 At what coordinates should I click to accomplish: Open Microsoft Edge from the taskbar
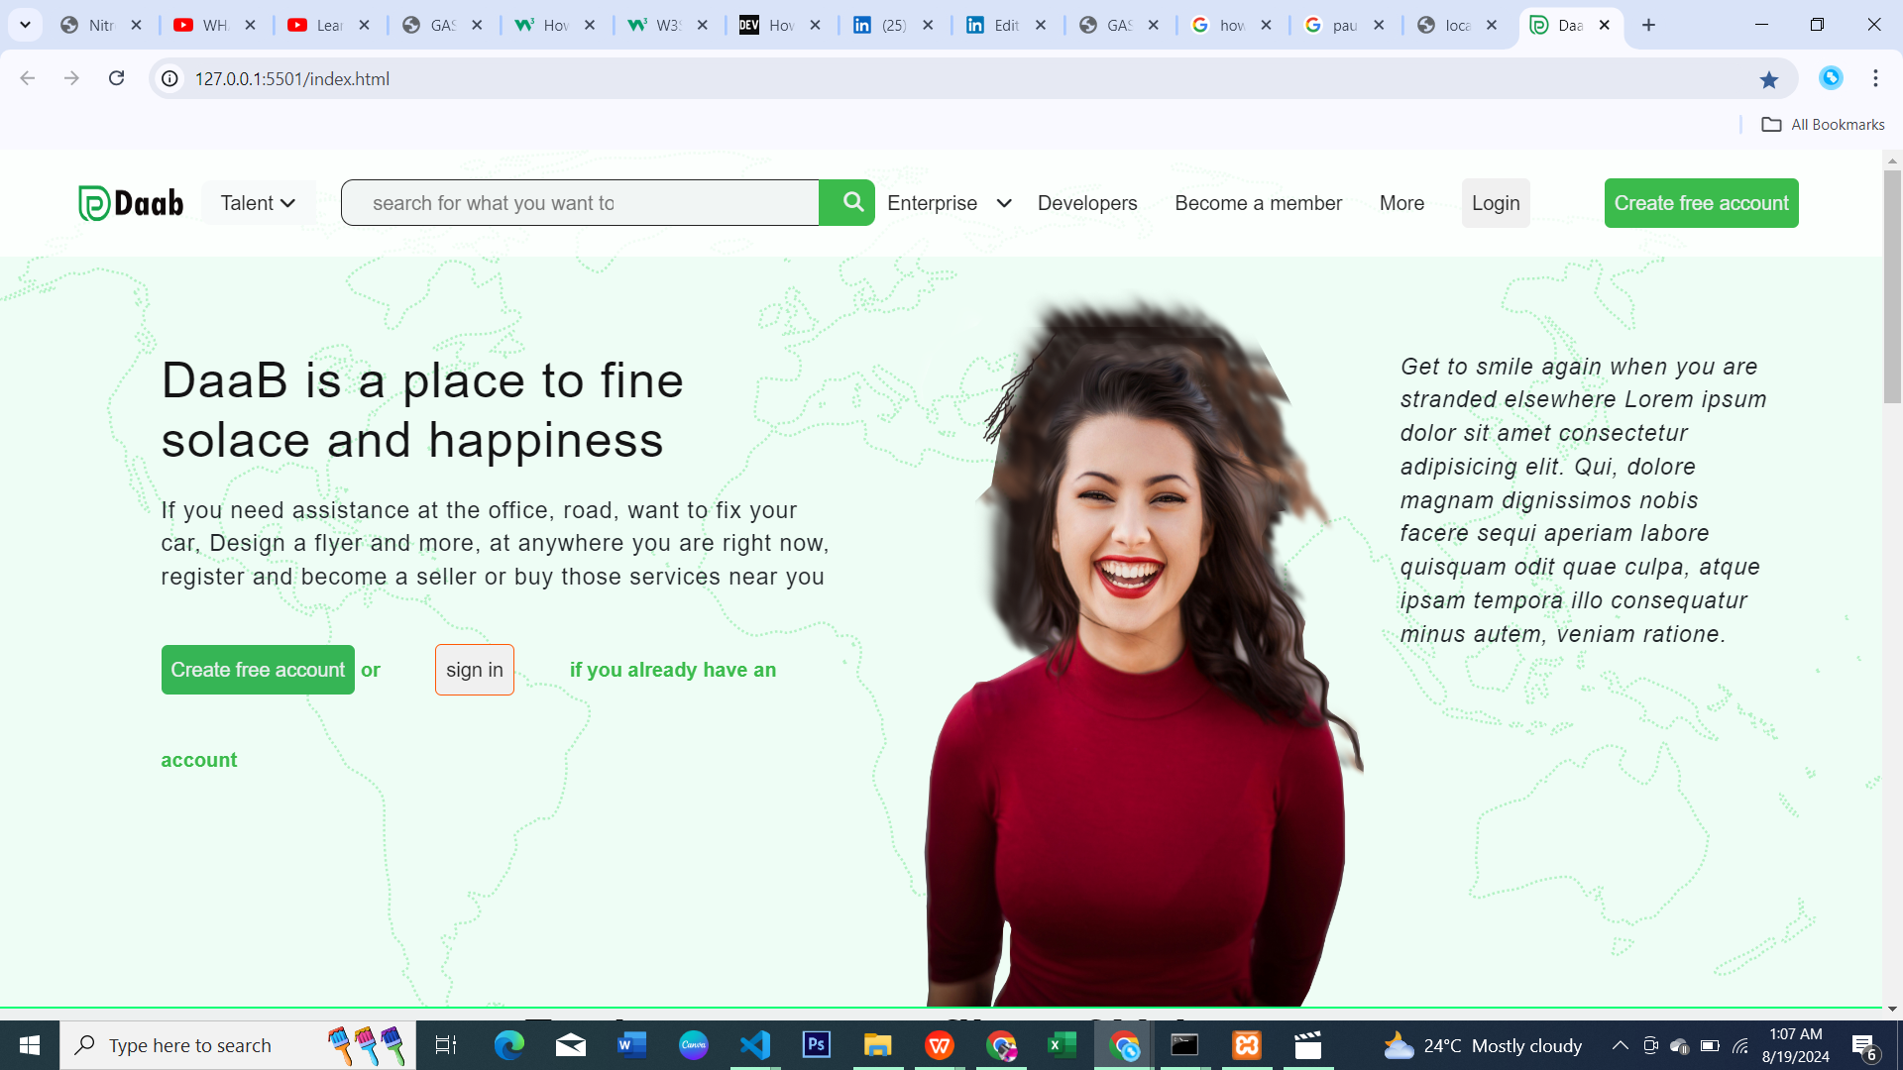point(509,1045)
